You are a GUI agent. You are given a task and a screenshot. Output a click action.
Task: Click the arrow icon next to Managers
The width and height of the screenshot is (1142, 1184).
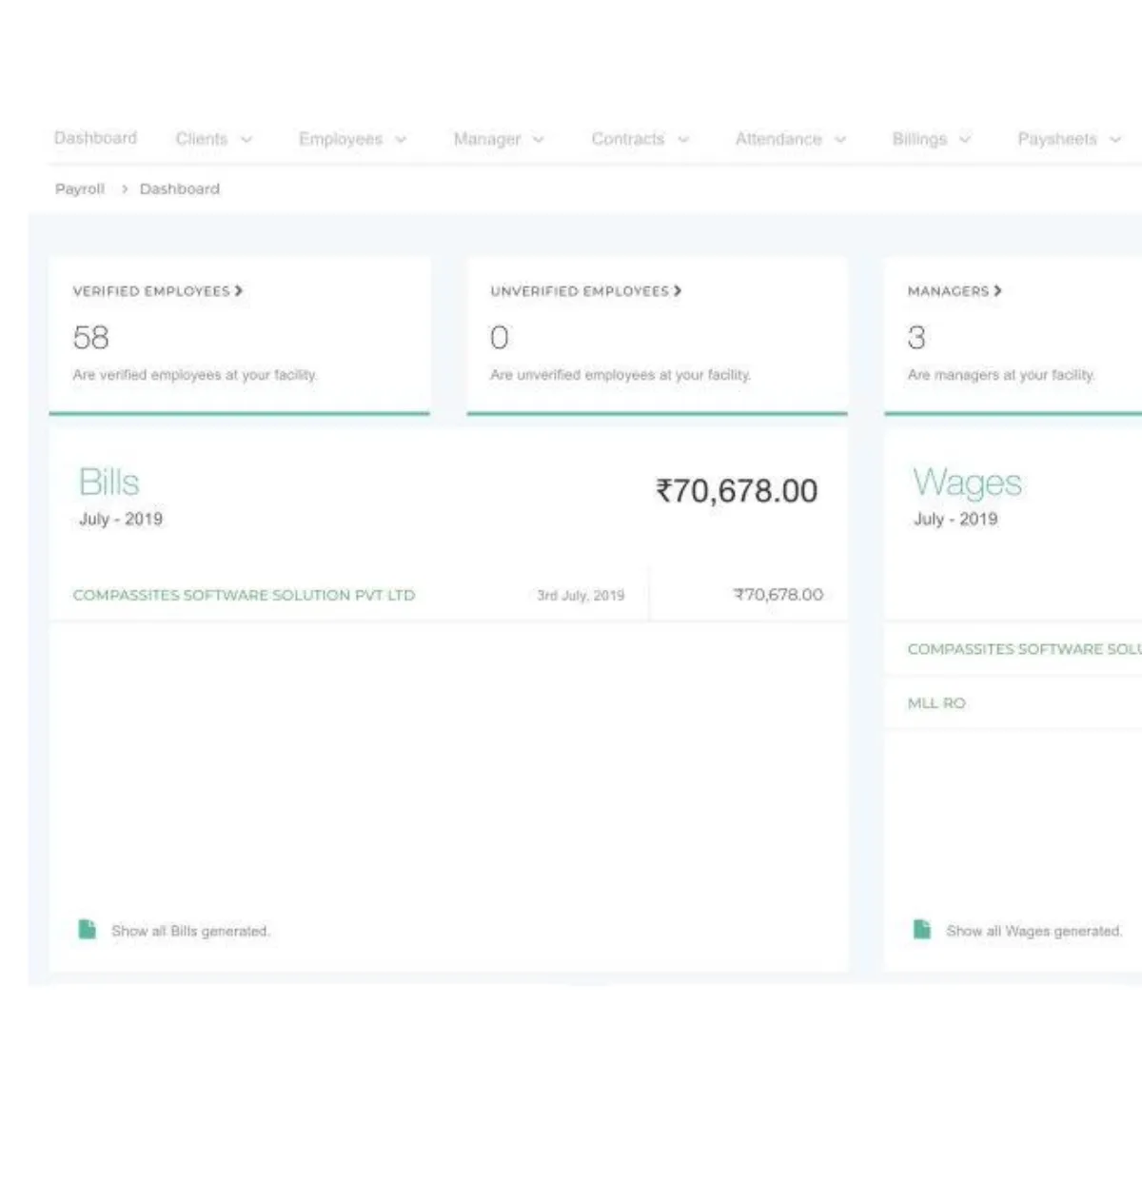997,291
